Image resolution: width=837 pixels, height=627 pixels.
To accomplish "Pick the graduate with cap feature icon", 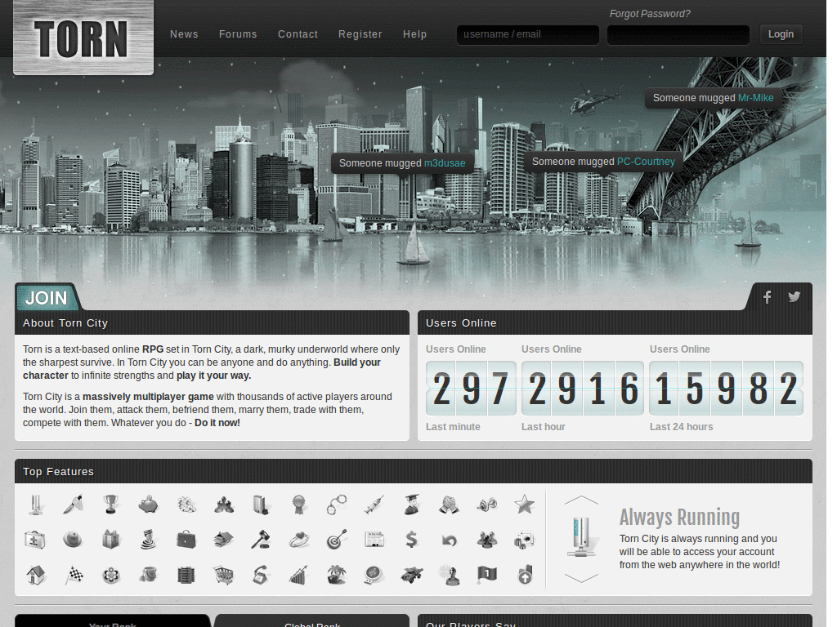I will click(412, 505).
